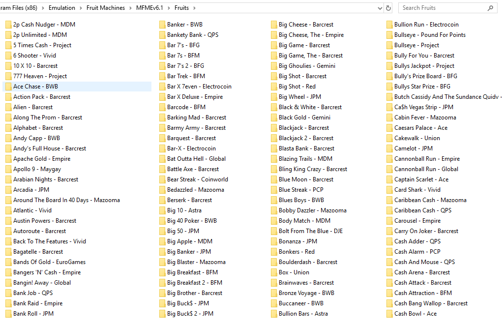Select Captain Scarlet - Ace folder name
The width and height of the screenshot is (502, 325).
point(421,179)
